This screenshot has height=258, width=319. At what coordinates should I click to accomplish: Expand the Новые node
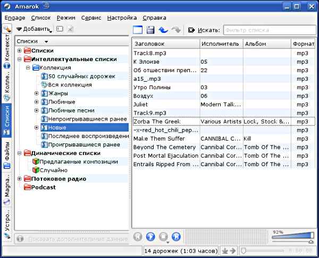37,127
